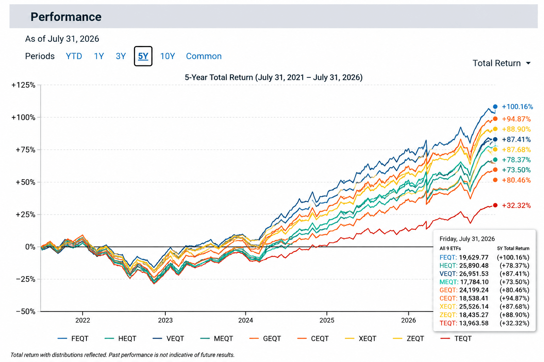Click the 2025 x-axis label
Image resolution: width=544 pixels, height=362 pixels.
(327, 320)
